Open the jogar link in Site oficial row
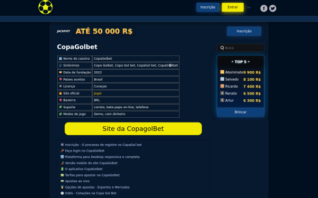The width and height of the screenshot is (318, 198). [x=98, y=93]
